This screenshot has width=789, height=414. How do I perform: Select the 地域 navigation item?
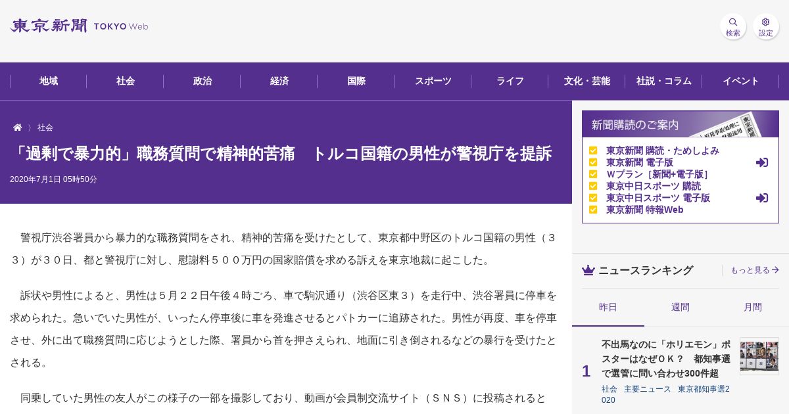click(48, 81)
